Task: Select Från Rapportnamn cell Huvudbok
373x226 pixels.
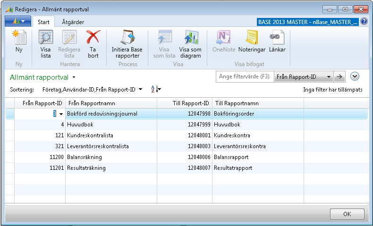Action: pos(111,125)
